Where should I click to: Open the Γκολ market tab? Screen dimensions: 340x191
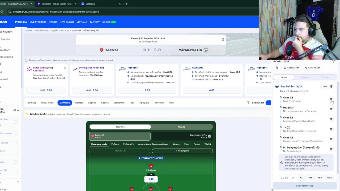click(132, 103)
